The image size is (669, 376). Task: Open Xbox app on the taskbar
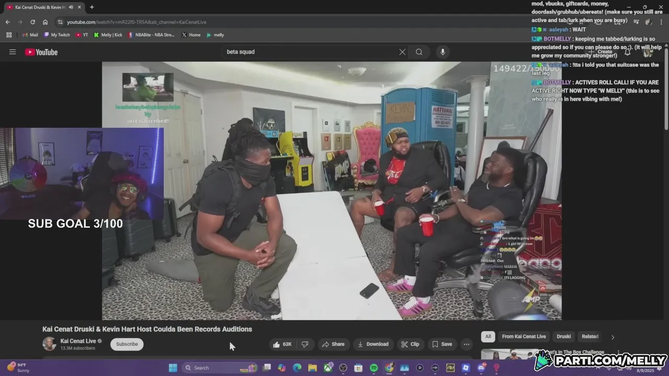click(x=328, y=368)
